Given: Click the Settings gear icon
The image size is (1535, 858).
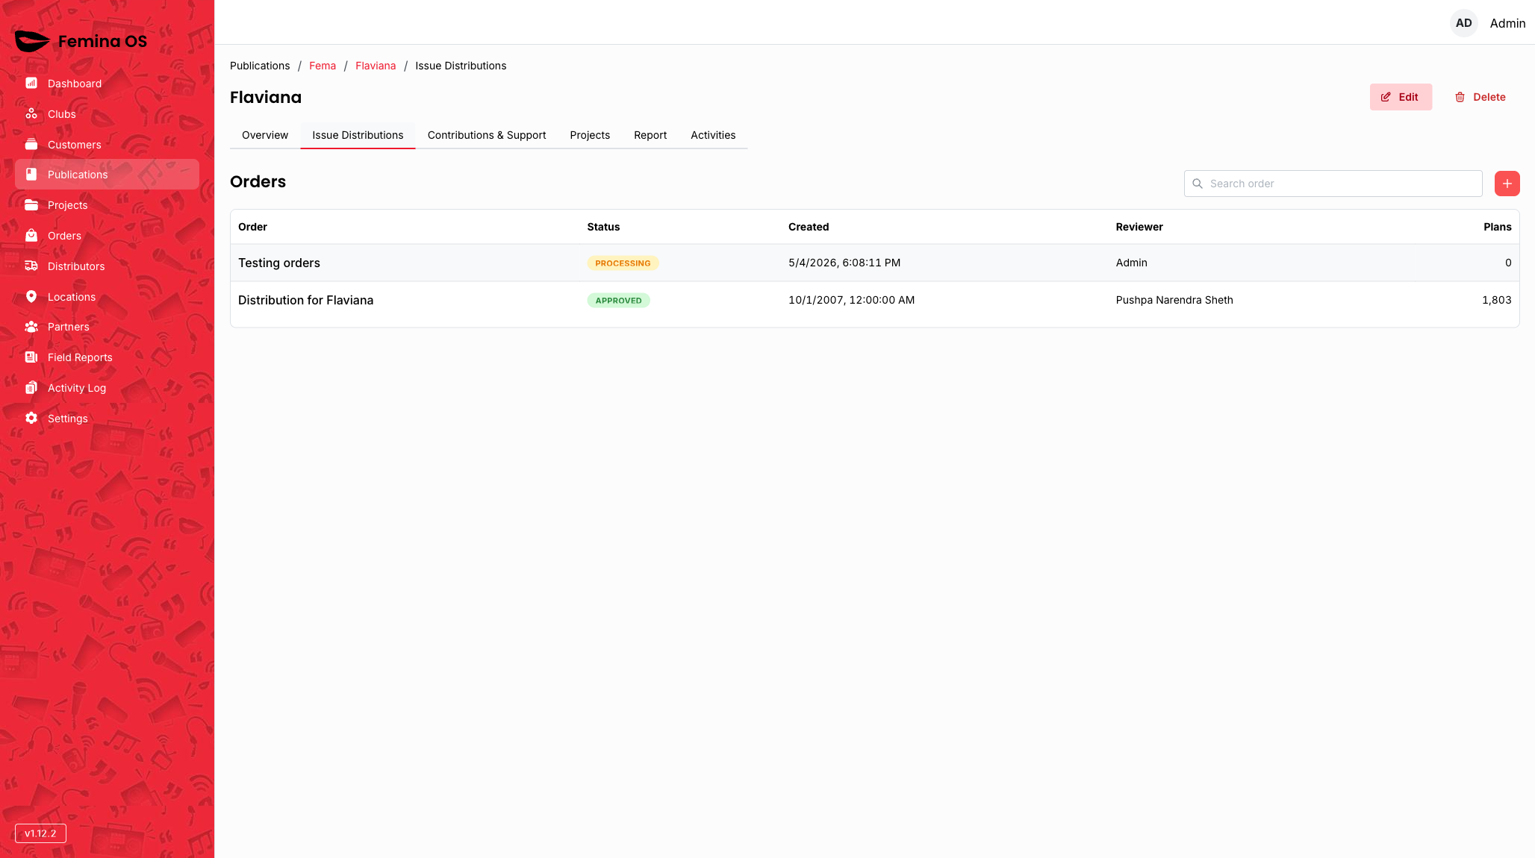Looking at the screenshot, I should (31, 418).
